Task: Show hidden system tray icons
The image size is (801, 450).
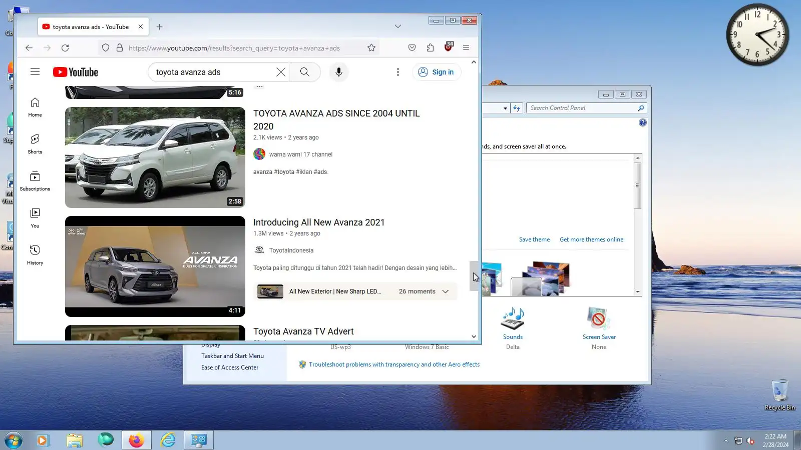Action: 726,440
